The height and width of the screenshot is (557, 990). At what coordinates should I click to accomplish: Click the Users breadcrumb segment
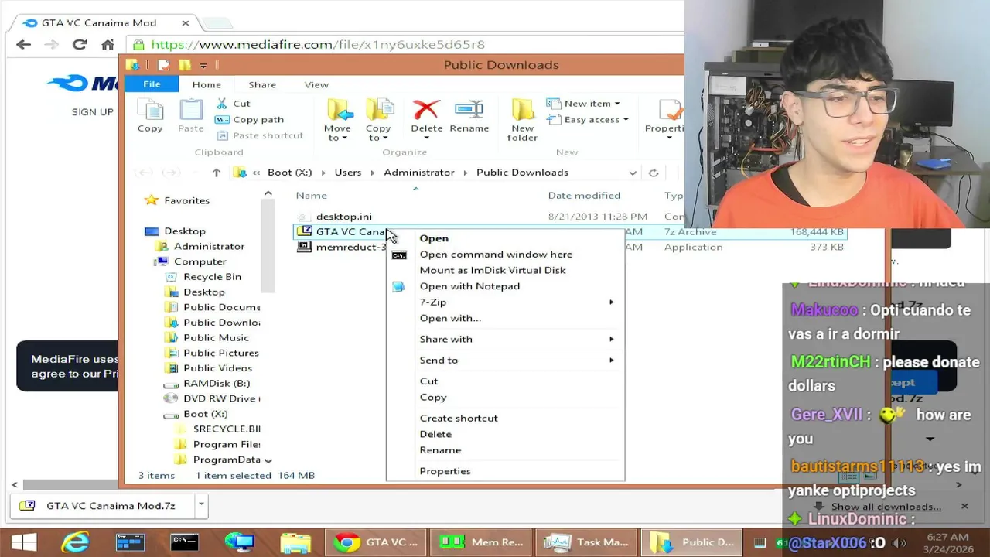[x=348, y=173]
